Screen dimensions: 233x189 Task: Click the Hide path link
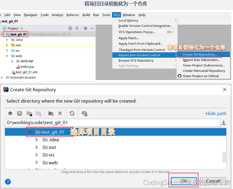216,114
